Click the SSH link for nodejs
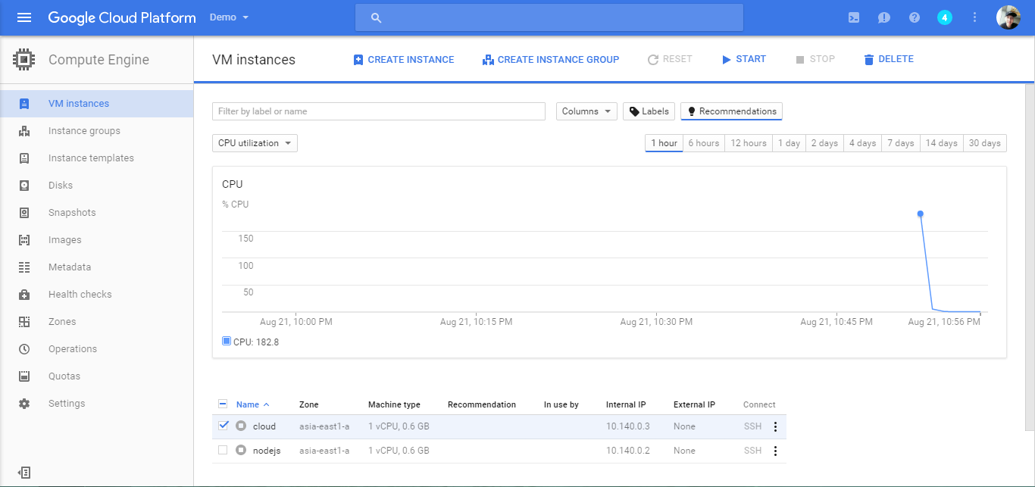The height and width of the screenshot is (487, 1035). (752, 451)
